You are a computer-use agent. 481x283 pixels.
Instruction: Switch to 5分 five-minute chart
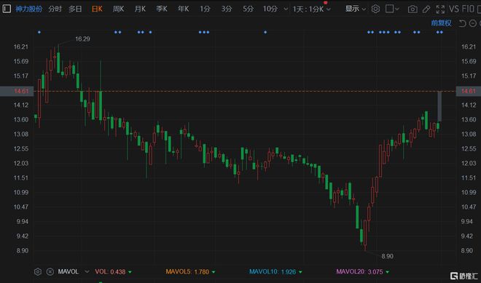(x=249, y=9)
